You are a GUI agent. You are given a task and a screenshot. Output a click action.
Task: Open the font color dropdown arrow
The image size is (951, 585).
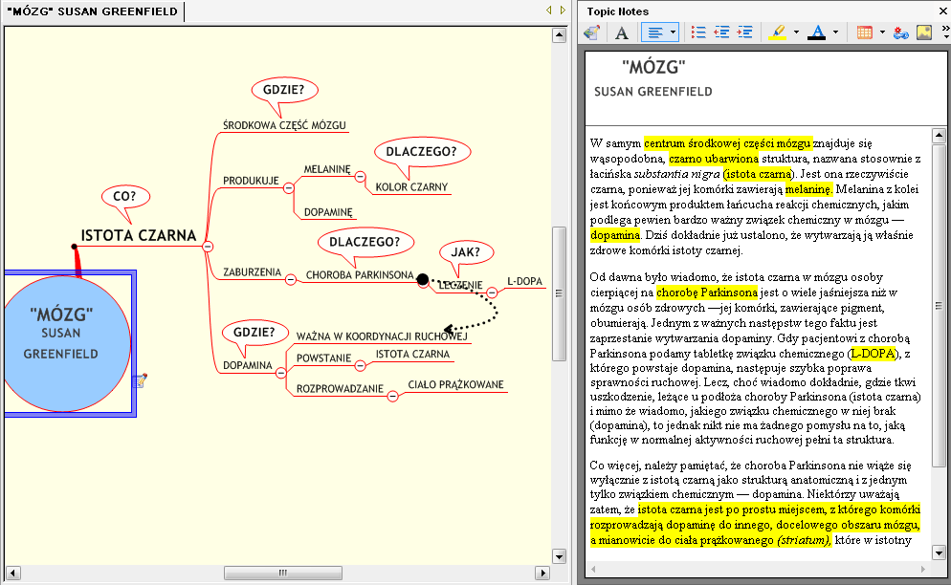[835, 32]
